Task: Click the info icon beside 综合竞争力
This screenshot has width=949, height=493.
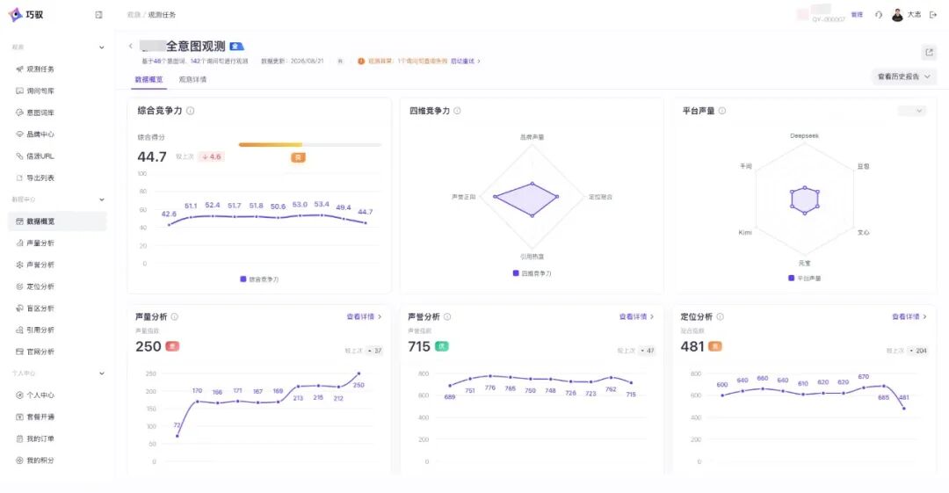Action: pos(190,111)
